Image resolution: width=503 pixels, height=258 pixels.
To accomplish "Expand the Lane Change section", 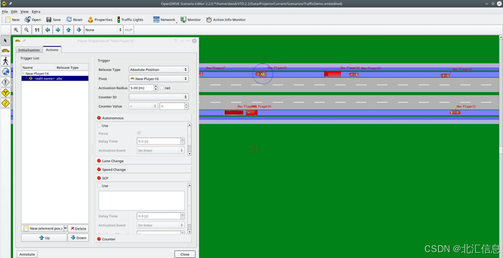I will point(144,161).
